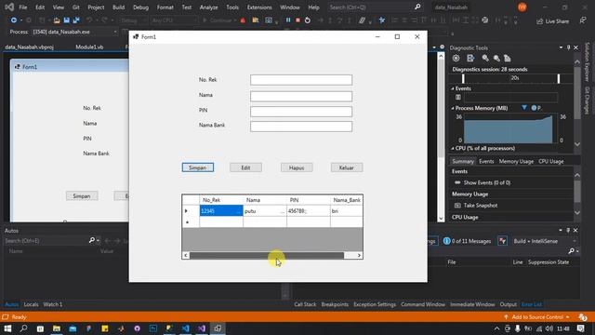The image size is (595, 335).
Task: Click the Take Snapshot camera icon
Action: (457, 206)
